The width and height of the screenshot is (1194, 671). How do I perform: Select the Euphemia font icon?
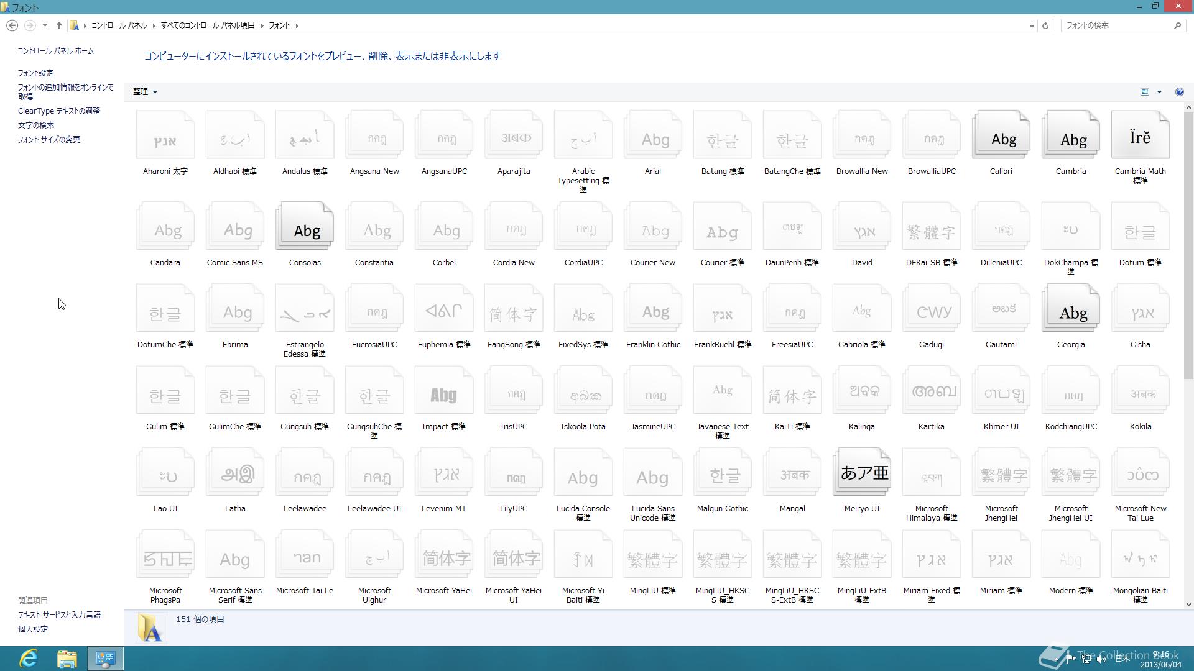[x=444, y=309]
